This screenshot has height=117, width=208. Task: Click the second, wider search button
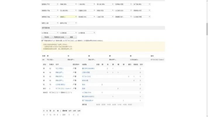pyautogui.click(x=59, y=37)
